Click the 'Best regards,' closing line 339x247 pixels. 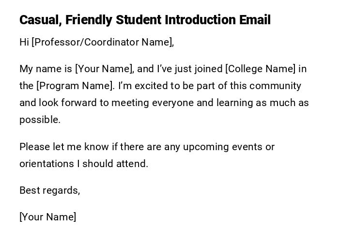click(49, 190)
